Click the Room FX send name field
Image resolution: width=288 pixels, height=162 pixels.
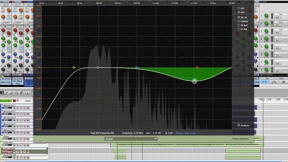tap(281, 22)
